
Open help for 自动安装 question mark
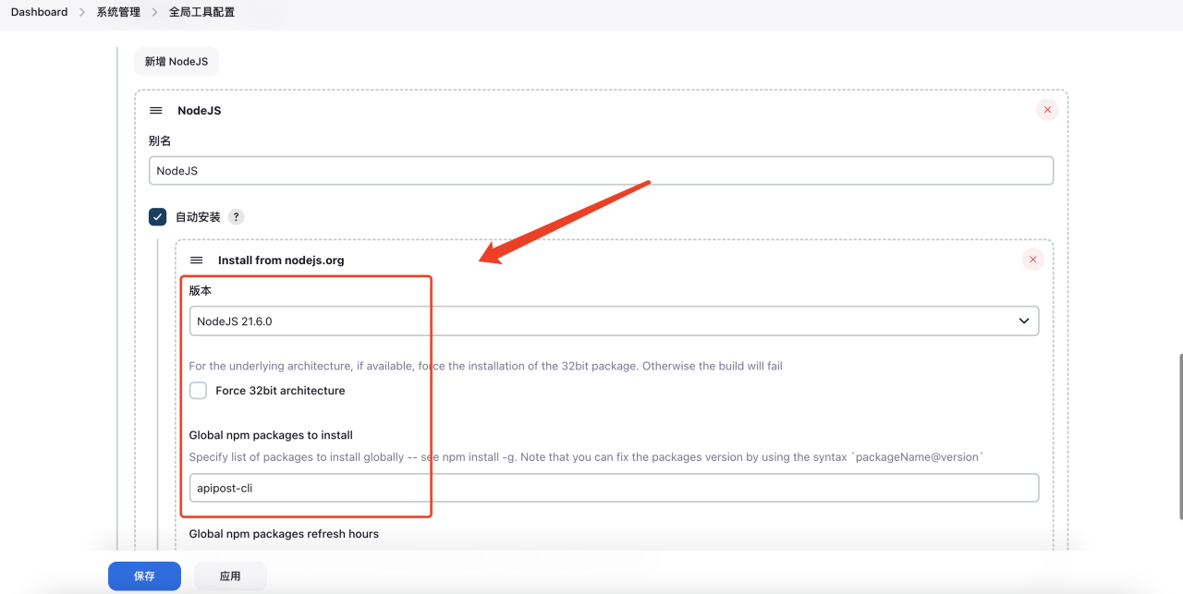point(236,217)
